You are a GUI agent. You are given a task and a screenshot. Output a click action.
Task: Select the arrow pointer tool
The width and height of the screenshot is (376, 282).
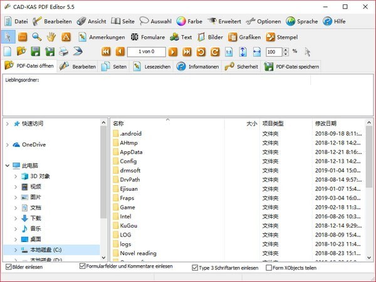tap(8, 37)
